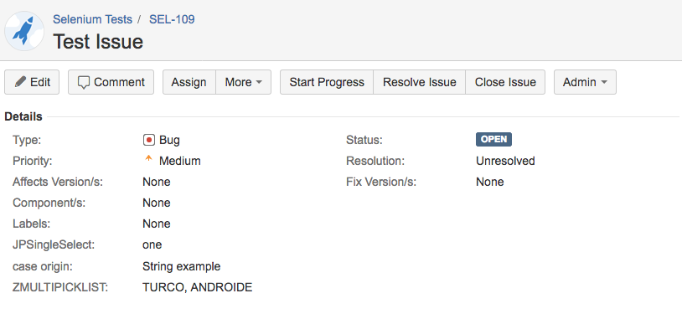Click the ZMULTIPICKLIST value TURCO, ANDROIDE

[x=198, y=287]
